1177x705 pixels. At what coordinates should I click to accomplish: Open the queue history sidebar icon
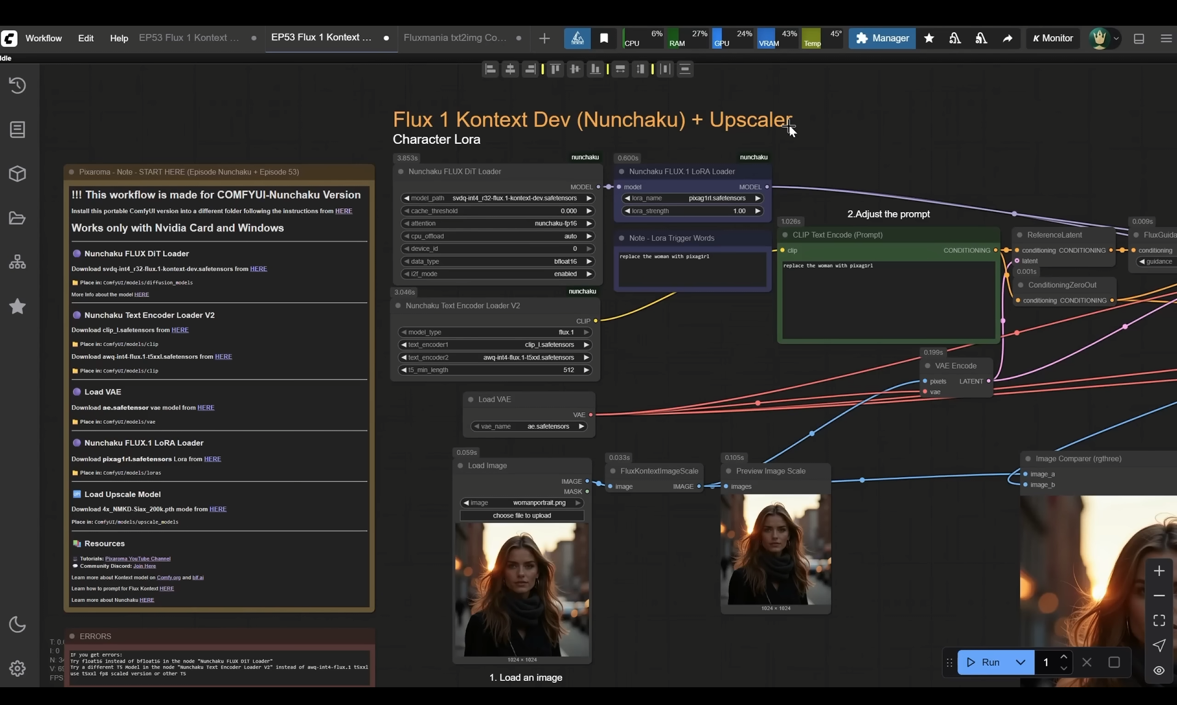click(x=17, y=85)
